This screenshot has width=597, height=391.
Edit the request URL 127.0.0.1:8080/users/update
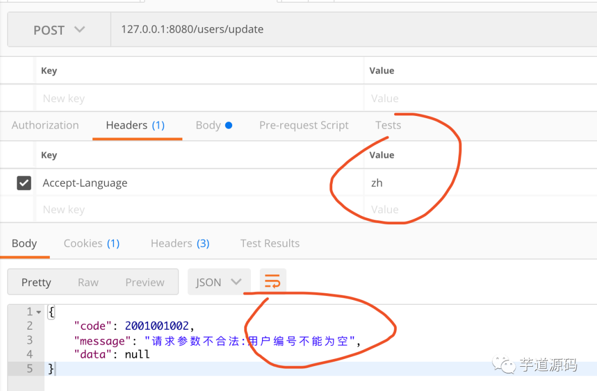click(192, 29)
